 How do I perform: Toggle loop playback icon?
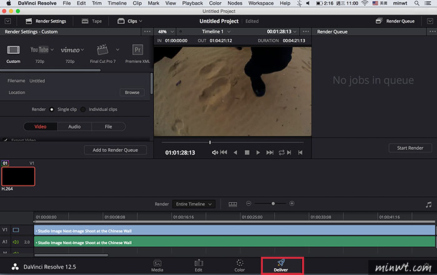pyautogui.click(x=282, y=152)
